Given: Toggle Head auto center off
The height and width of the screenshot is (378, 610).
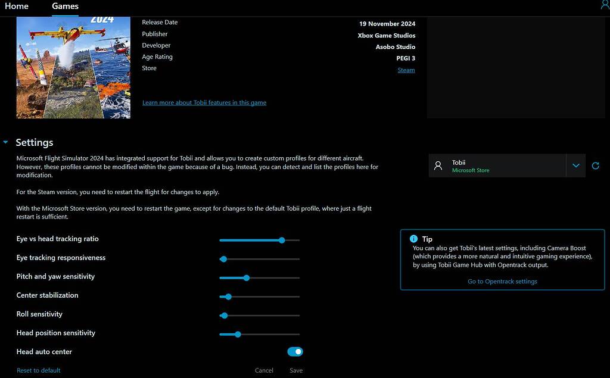Looking at the screenshot, I should click(x=295, y=351).
